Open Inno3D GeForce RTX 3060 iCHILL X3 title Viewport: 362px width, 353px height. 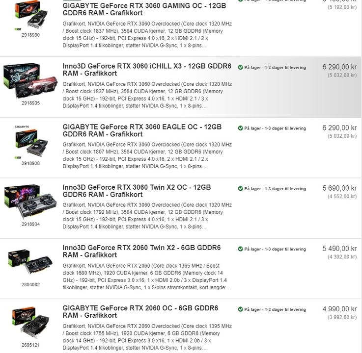[147, 70]
